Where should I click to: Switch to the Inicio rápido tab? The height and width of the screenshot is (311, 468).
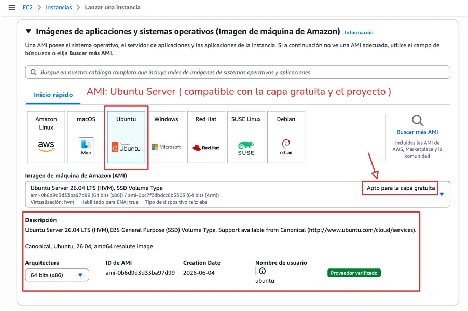tap(53, 95)
